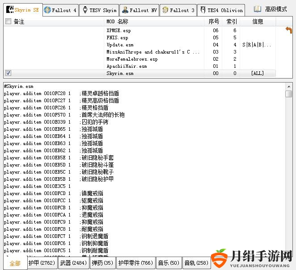Select the Skyrim.esm mod name

[x=120, y=73]
